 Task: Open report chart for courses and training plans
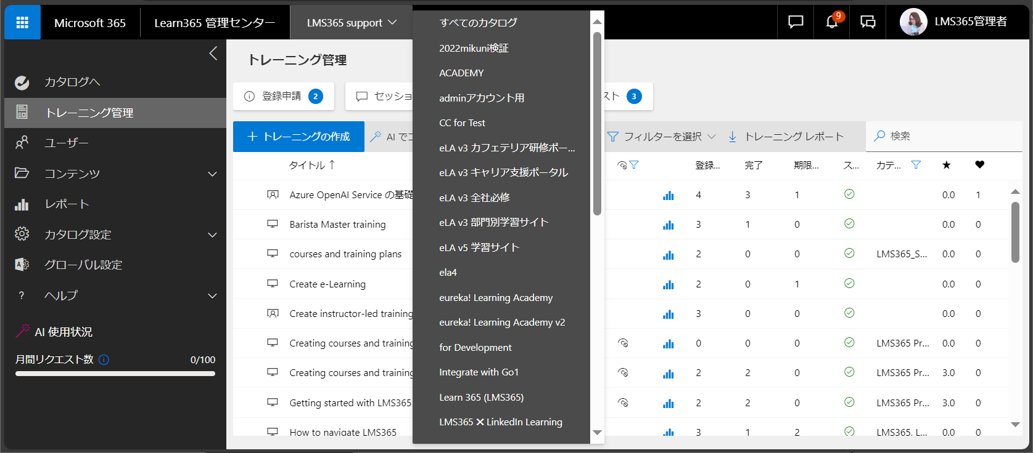click(x=668, y=254)
